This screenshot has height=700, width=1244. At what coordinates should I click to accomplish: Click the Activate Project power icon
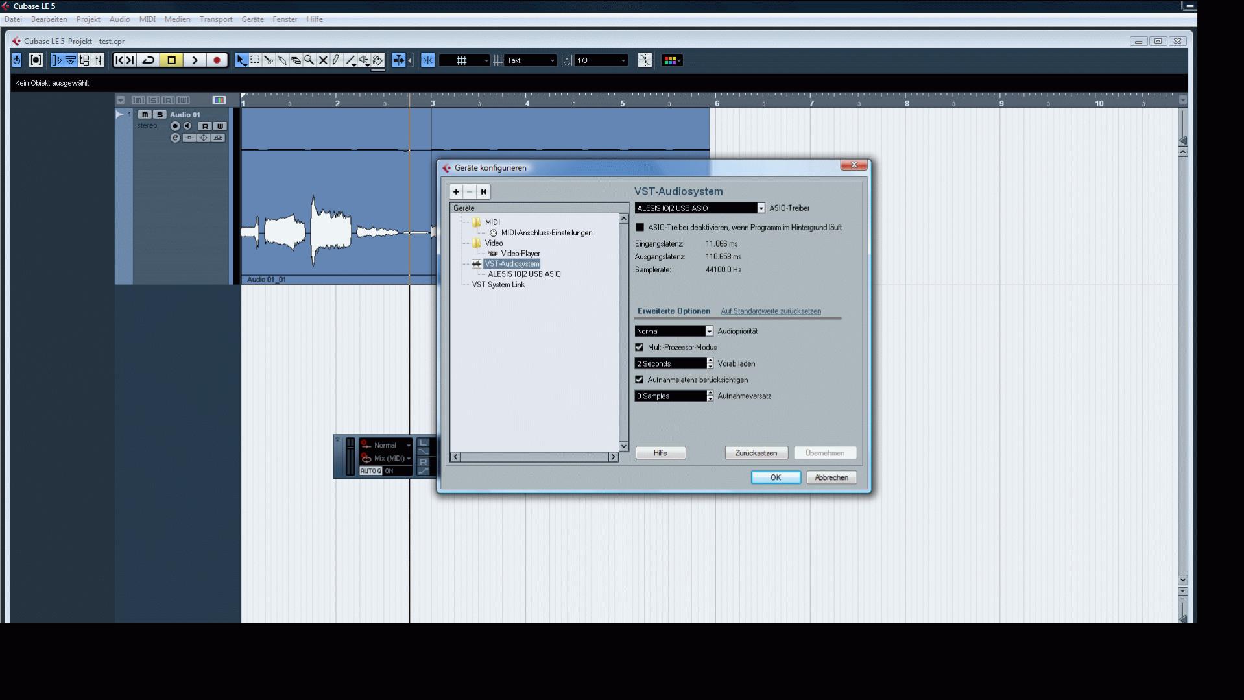17,60
